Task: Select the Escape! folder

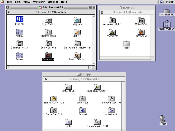Action: point(83,110)
